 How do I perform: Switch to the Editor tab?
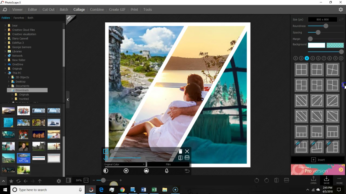(x=32, y=9)
